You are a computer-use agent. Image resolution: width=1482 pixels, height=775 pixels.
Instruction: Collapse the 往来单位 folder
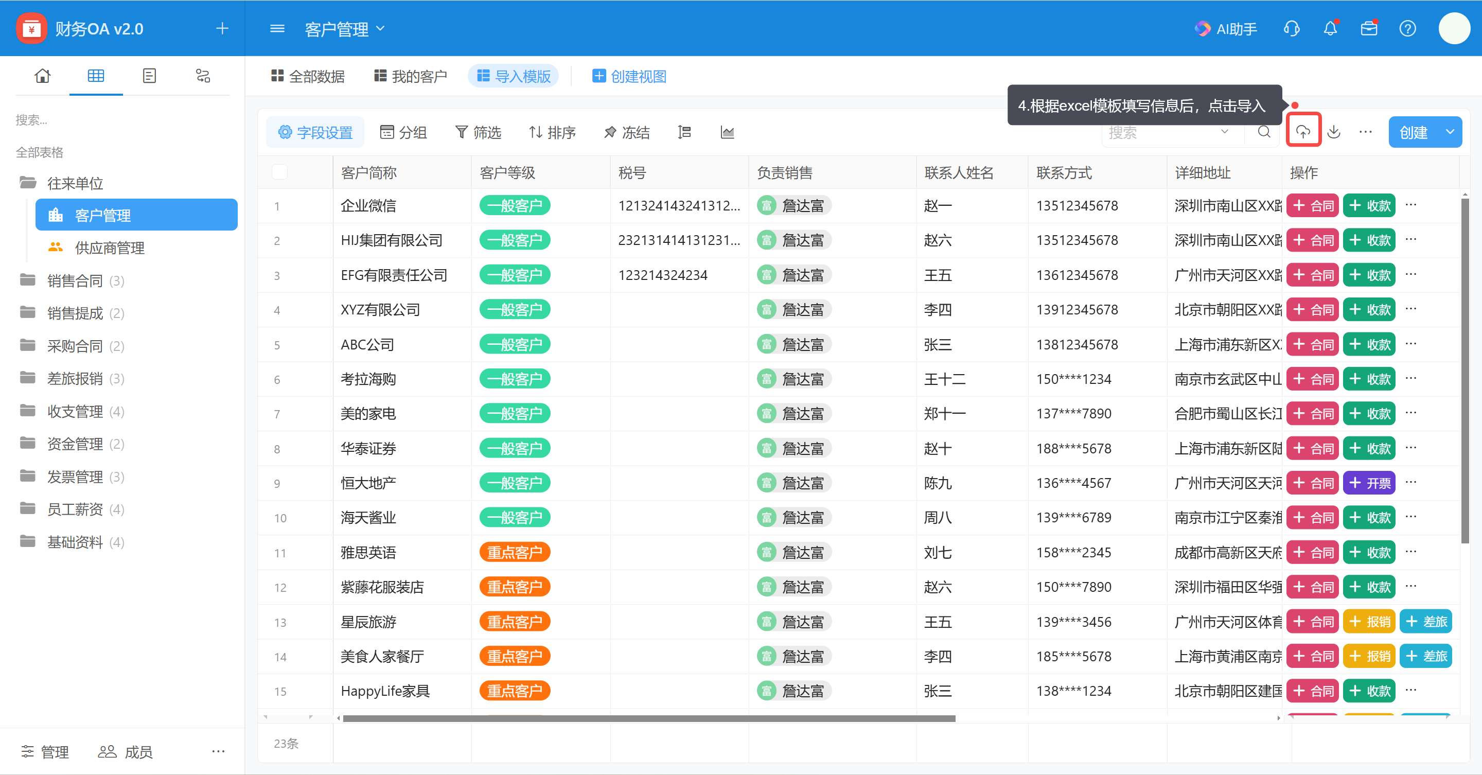click(x=28, y=183)
